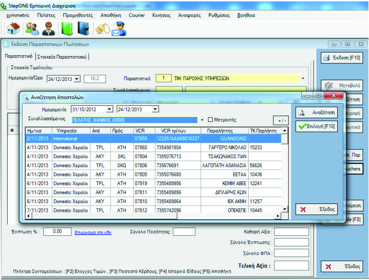Switch to Στοιχεία Παραστατικού tab
Image resolution: width=369 pixels, height=280 pixels.
click(62, 57)
